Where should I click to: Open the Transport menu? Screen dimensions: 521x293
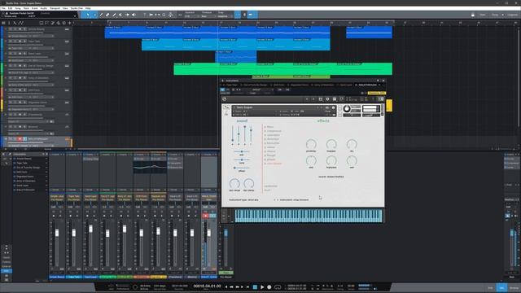click(x=55, y=8)
